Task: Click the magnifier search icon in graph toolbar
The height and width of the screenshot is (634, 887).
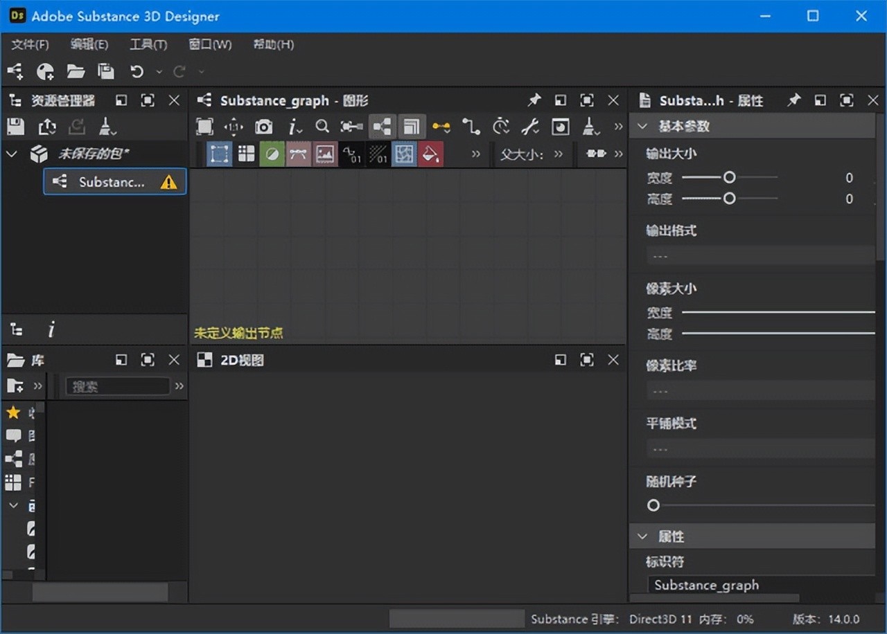Action: pos(322,127)
